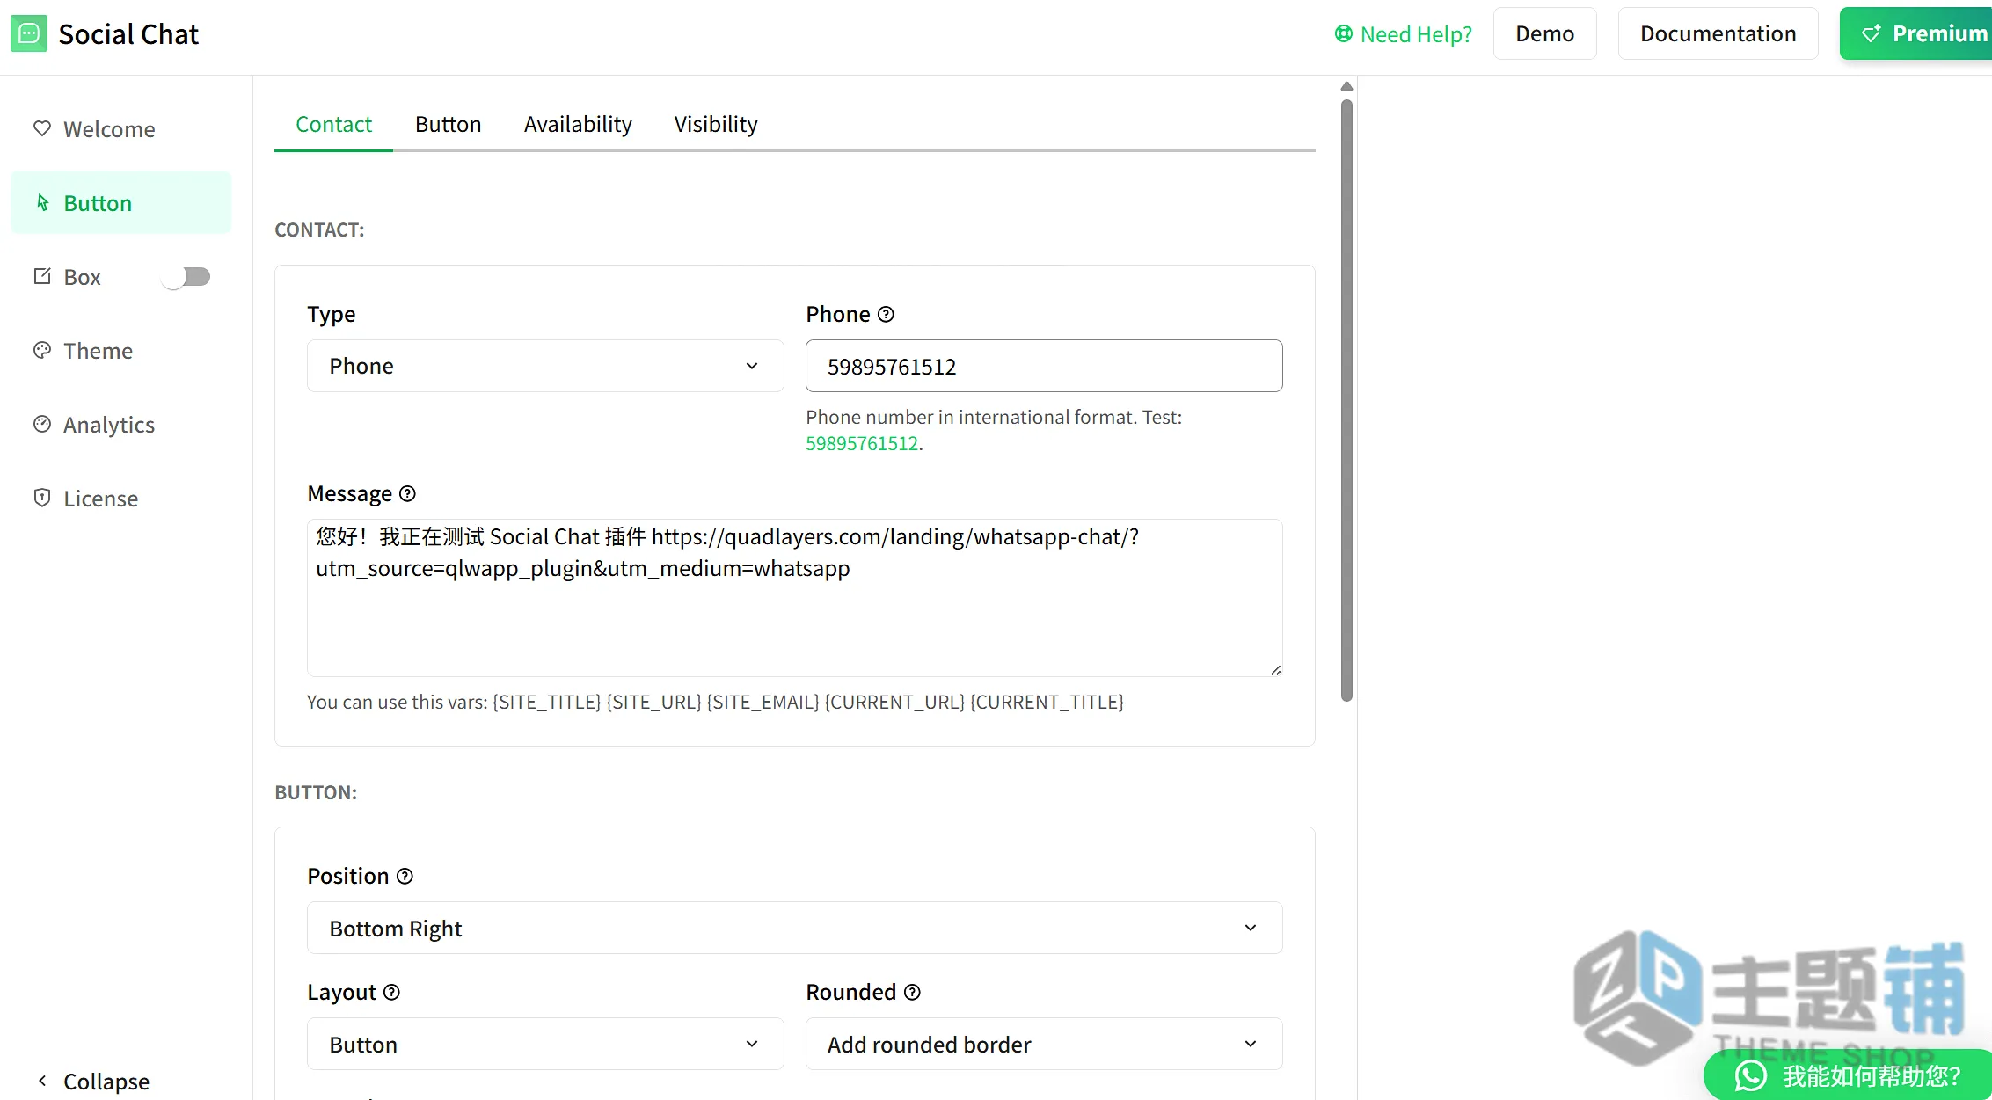1992x1100 pixels.
Task: Click the Analytics gauge icon
Action: click(x=42, y=424)
